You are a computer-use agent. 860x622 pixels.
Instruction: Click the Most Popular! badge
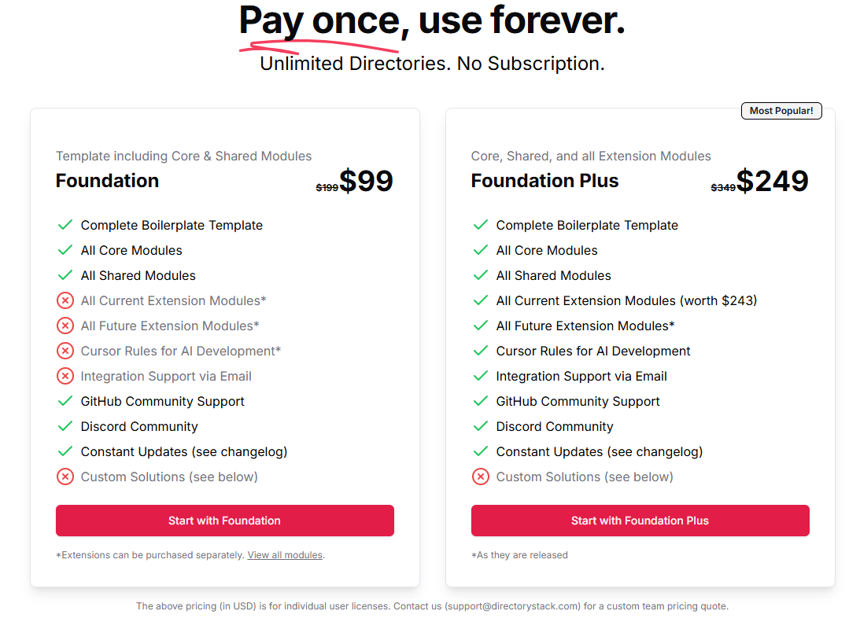781,111
